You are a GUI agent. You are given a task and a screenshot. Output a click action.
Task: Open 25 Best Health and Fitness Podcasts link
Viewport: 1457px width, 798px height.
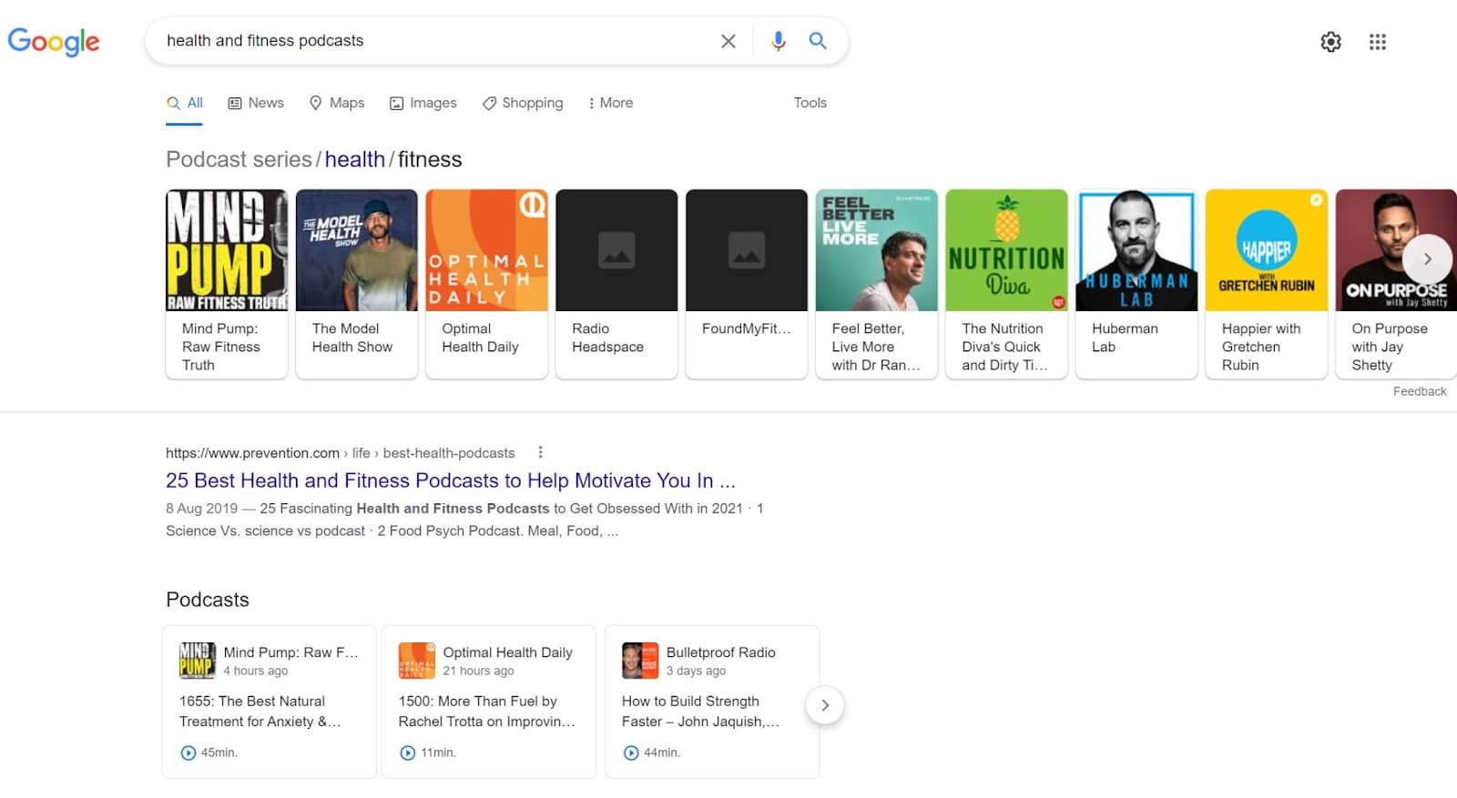(450, 480)
